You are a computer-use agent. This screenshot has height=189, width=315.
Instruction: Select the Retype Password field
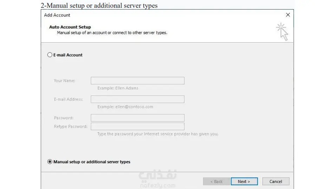pyautogui.click(x=137, y=126)
